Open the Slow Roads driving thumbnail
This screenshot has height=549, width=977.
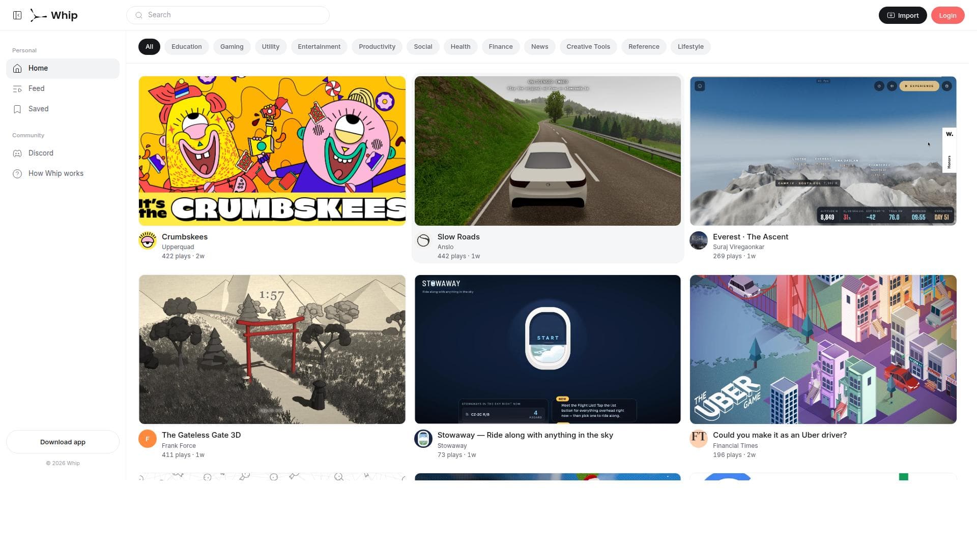(x=548, y=151)
